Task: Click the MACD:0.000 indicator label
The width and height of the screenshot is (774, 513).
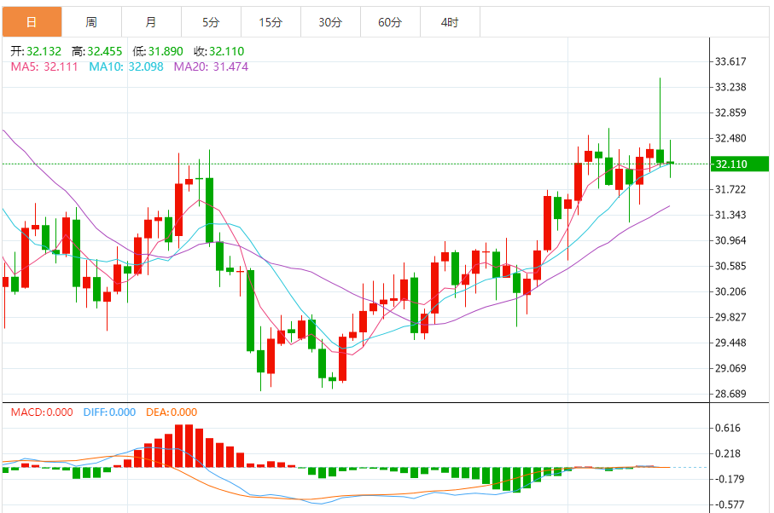Action: tap(42, 412)
